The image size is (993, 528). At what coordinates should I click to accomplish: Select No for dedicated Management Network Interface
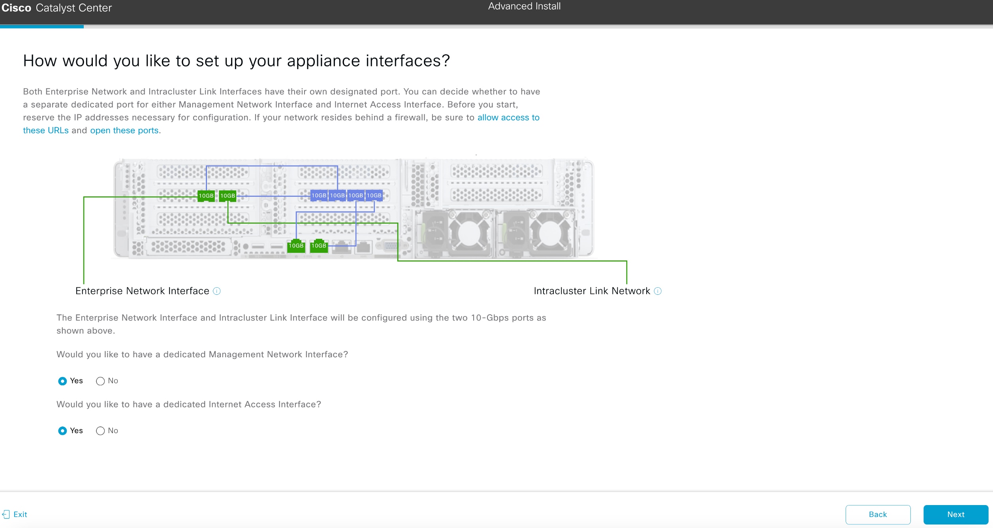[x=100, y=381]
